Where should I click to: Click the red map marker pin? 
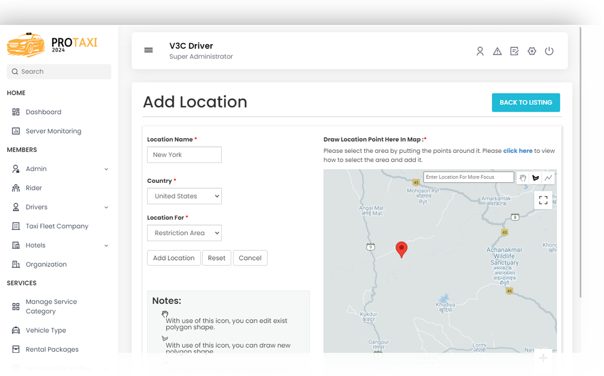click(x=402, y=250)
